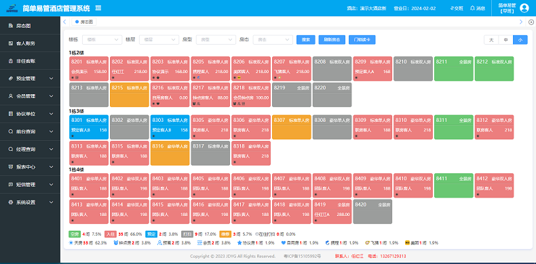Select room card 8202 任红江

(x=129, y=69)
